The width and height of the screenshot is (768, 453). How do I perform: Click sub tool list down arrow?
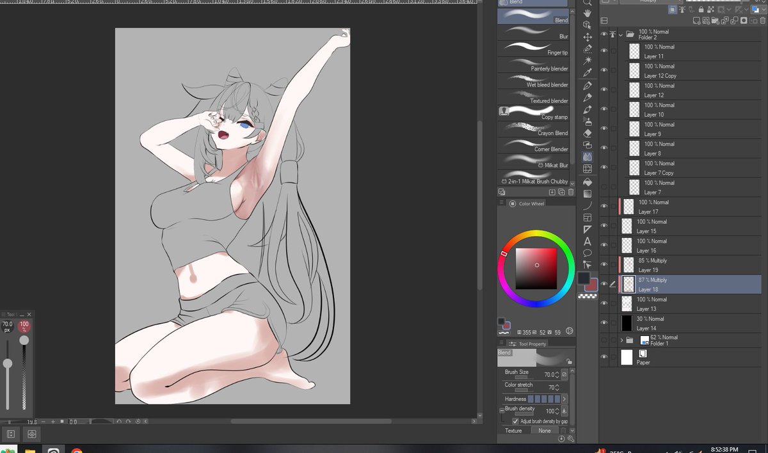[572, 183]
